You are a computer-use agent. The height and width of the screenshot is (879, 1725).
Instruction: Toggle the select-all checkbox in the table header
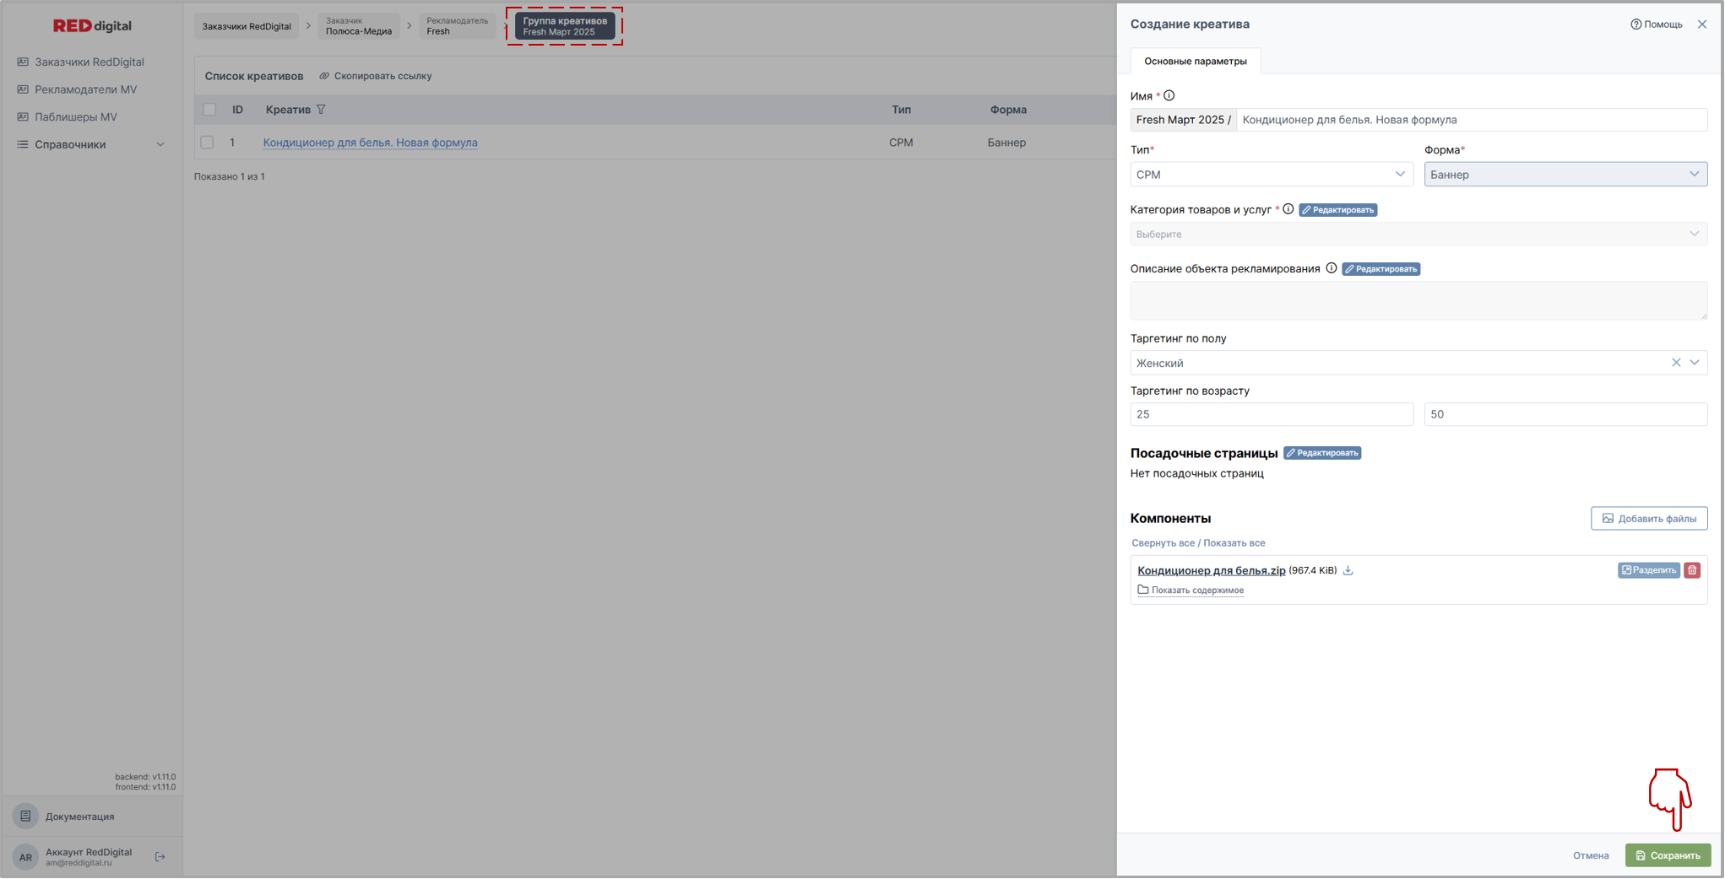(x=209, y=110)
